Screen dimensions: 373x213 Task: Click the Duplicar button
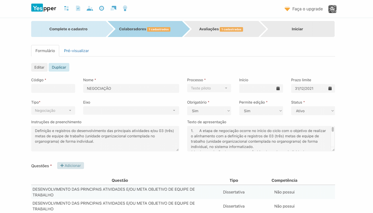pyautogui.click(x=59, y=67)
